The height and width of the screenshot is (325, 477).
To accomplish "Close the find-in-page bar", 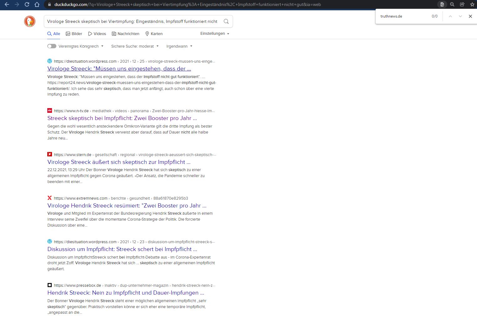I will (x=470, y=16).
